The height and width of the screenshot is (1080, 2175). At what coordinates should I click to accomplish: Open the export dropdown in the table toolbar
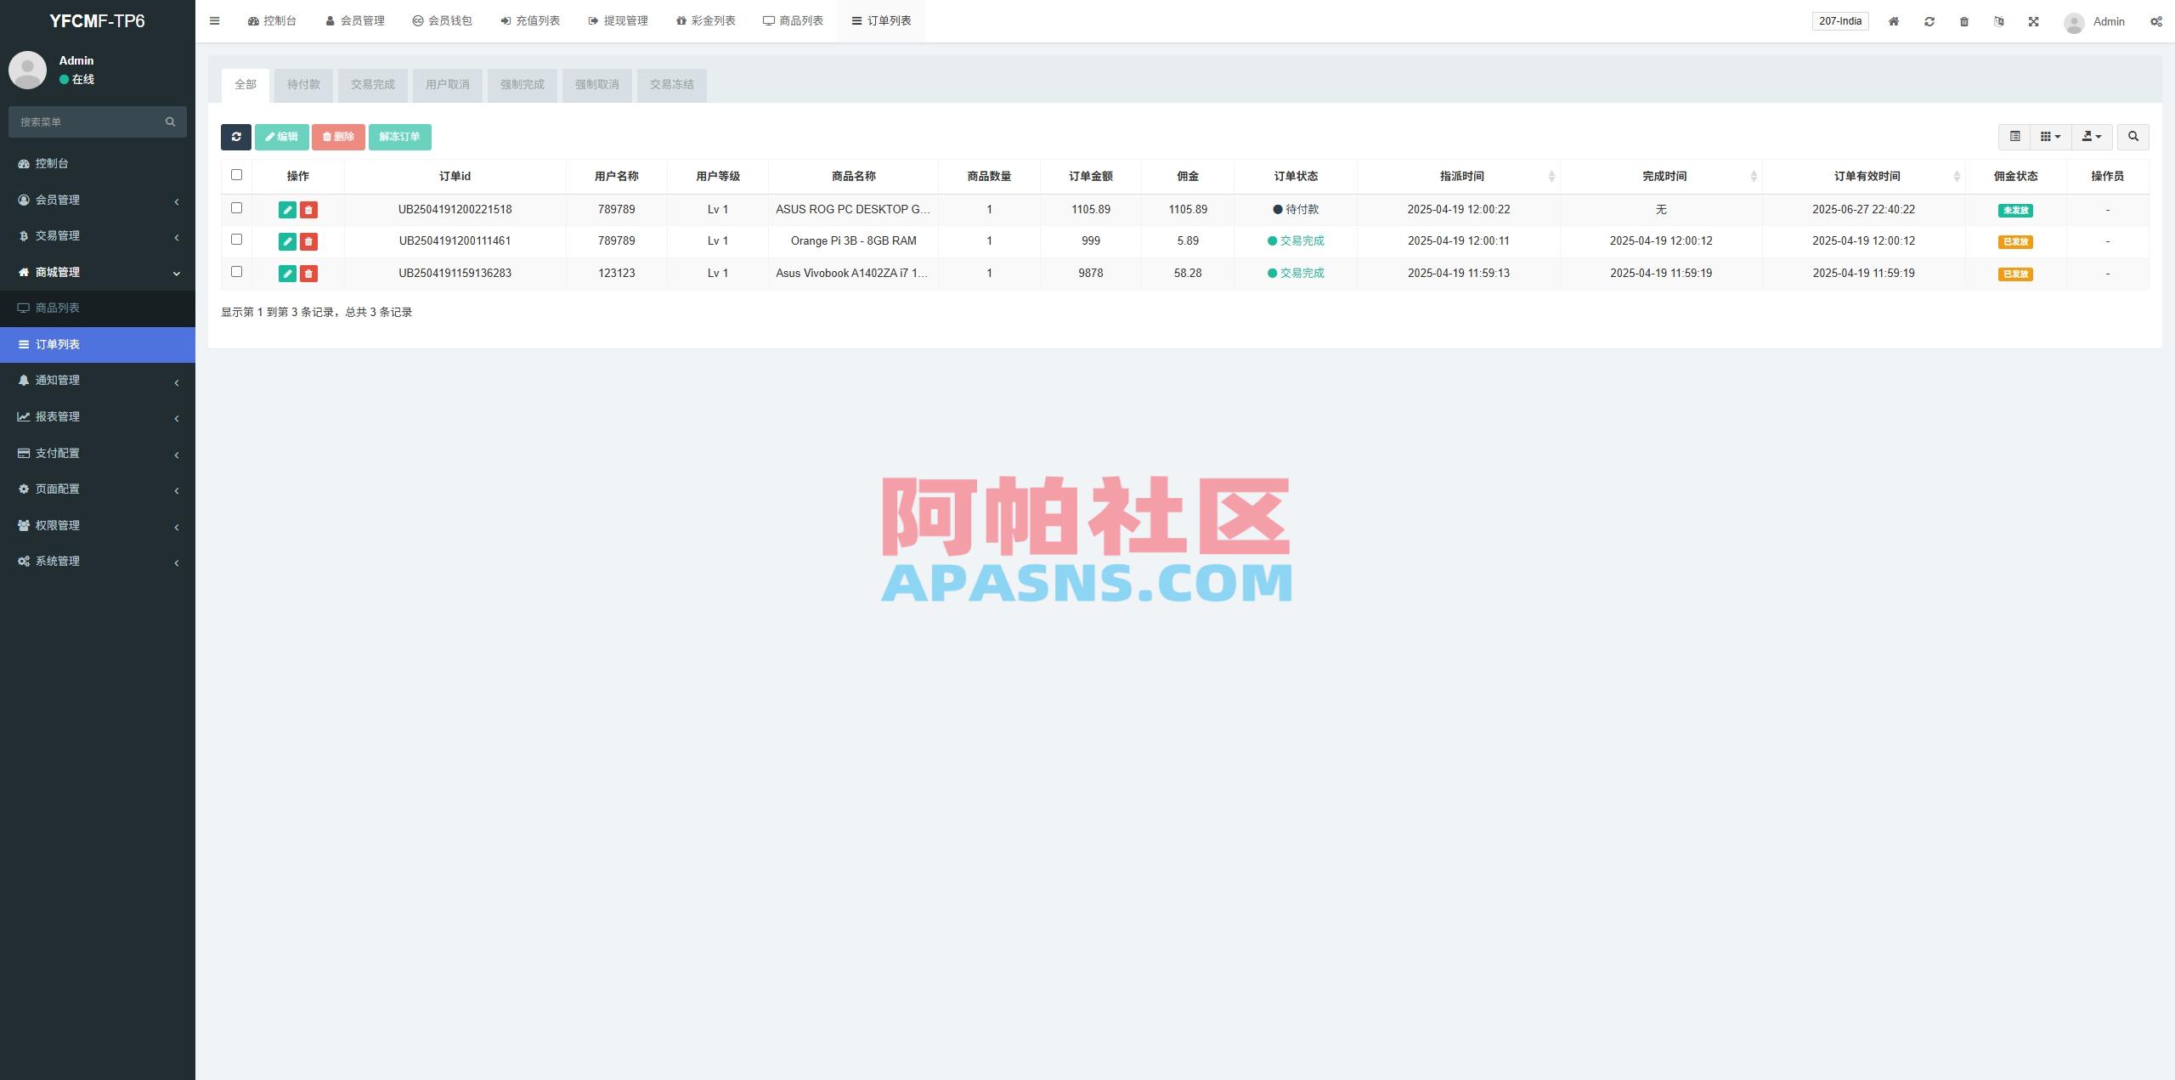pos(2091,137)
